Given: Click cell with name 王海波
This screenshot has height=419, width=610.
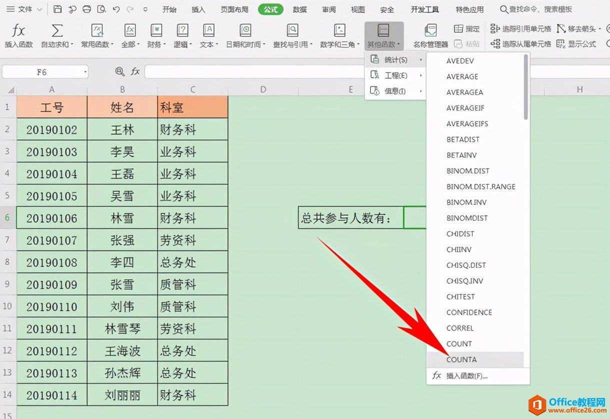Looking at the screenshot, I should tap(122, 351).
